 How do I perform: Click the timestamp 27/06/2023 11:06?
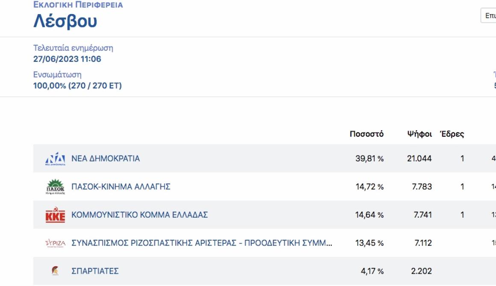(x=67, y=59)
